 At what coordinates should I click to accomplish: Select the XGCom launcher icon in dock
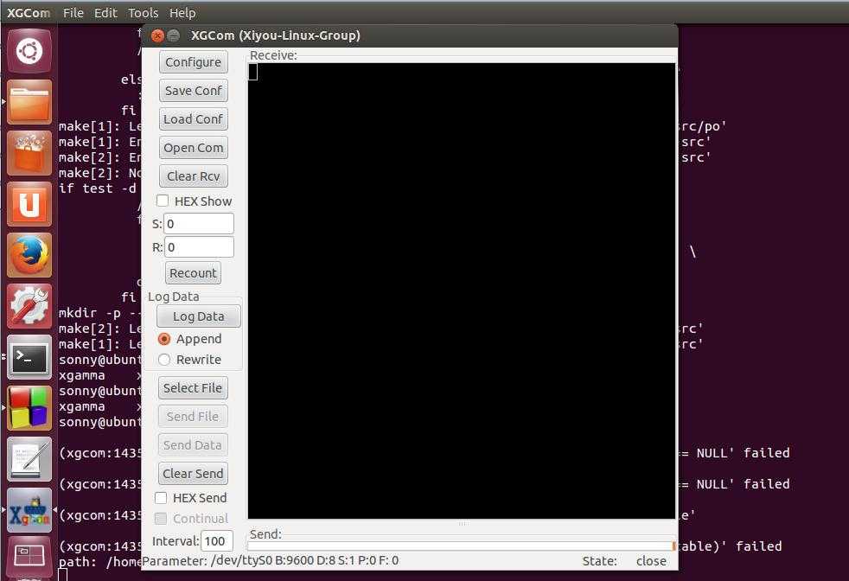pos(29,510)
